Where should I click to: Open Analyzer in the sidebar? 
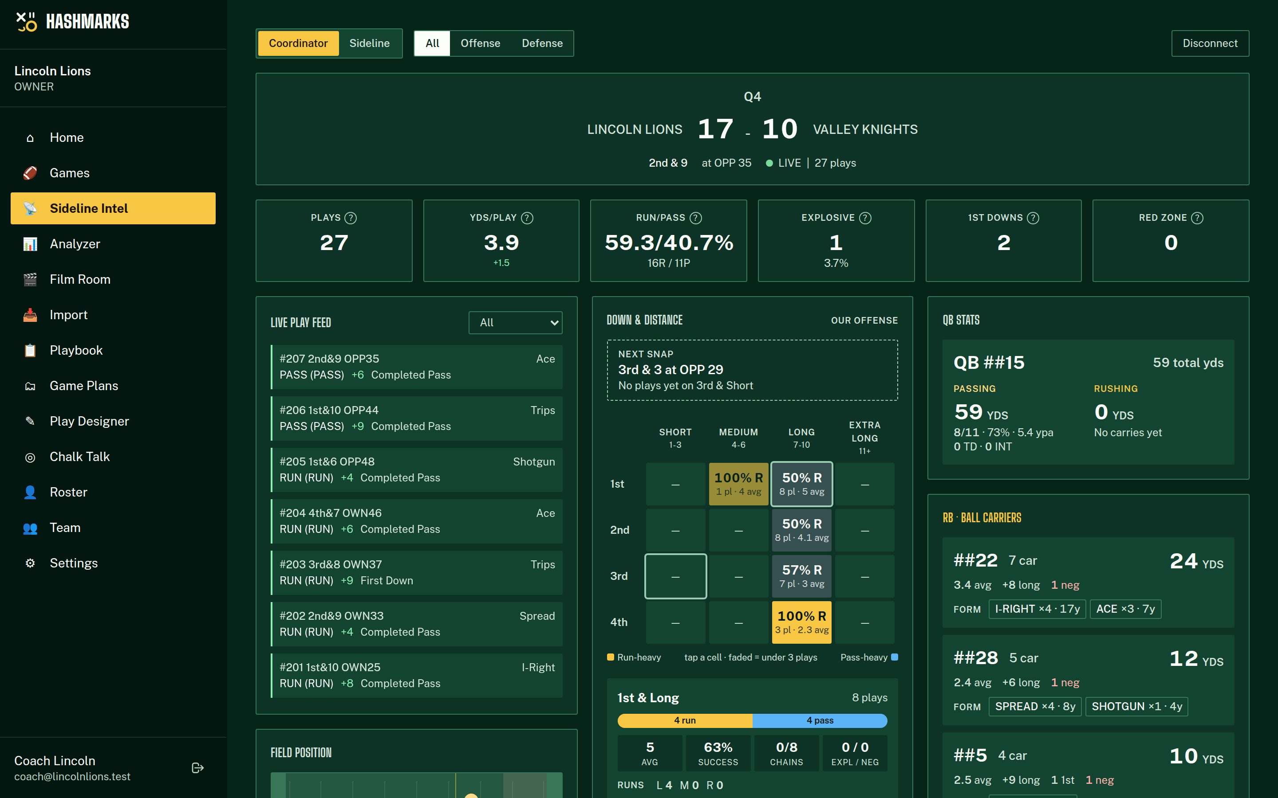tap(113, 244)
